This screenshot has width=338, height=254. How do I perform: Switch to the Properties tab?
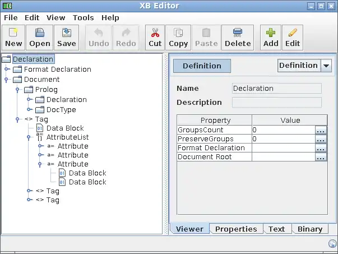(x=236, y=229)
